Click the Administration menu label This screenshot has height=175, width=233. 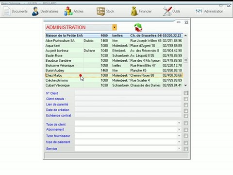(x=214, y=11)
